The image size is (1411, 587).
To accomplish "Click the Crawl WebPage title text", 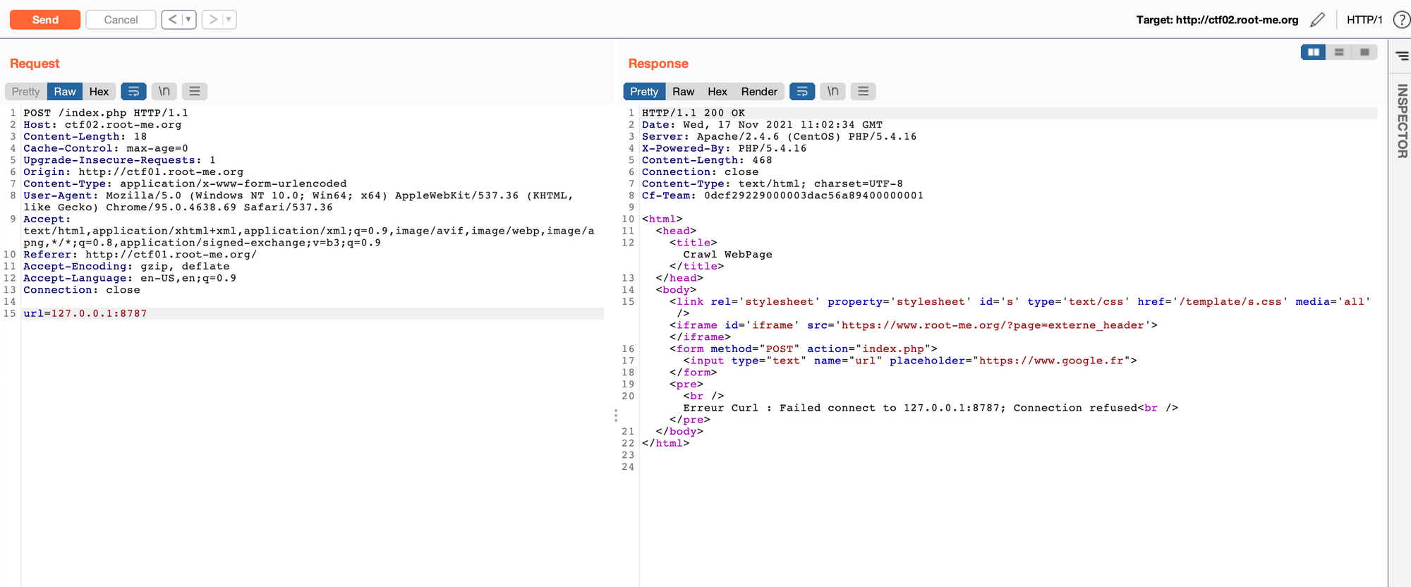I will (x=727, y=255).
